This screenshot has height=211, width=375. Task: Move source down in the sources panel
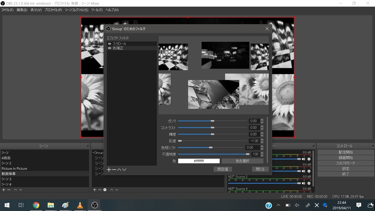[x=117, y=190]
